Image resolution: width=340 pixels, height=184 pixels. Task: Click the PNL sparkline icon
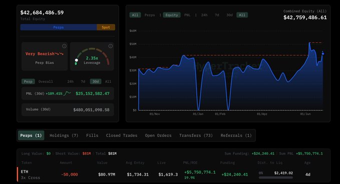pyautogui.click(x=67, y=93)
